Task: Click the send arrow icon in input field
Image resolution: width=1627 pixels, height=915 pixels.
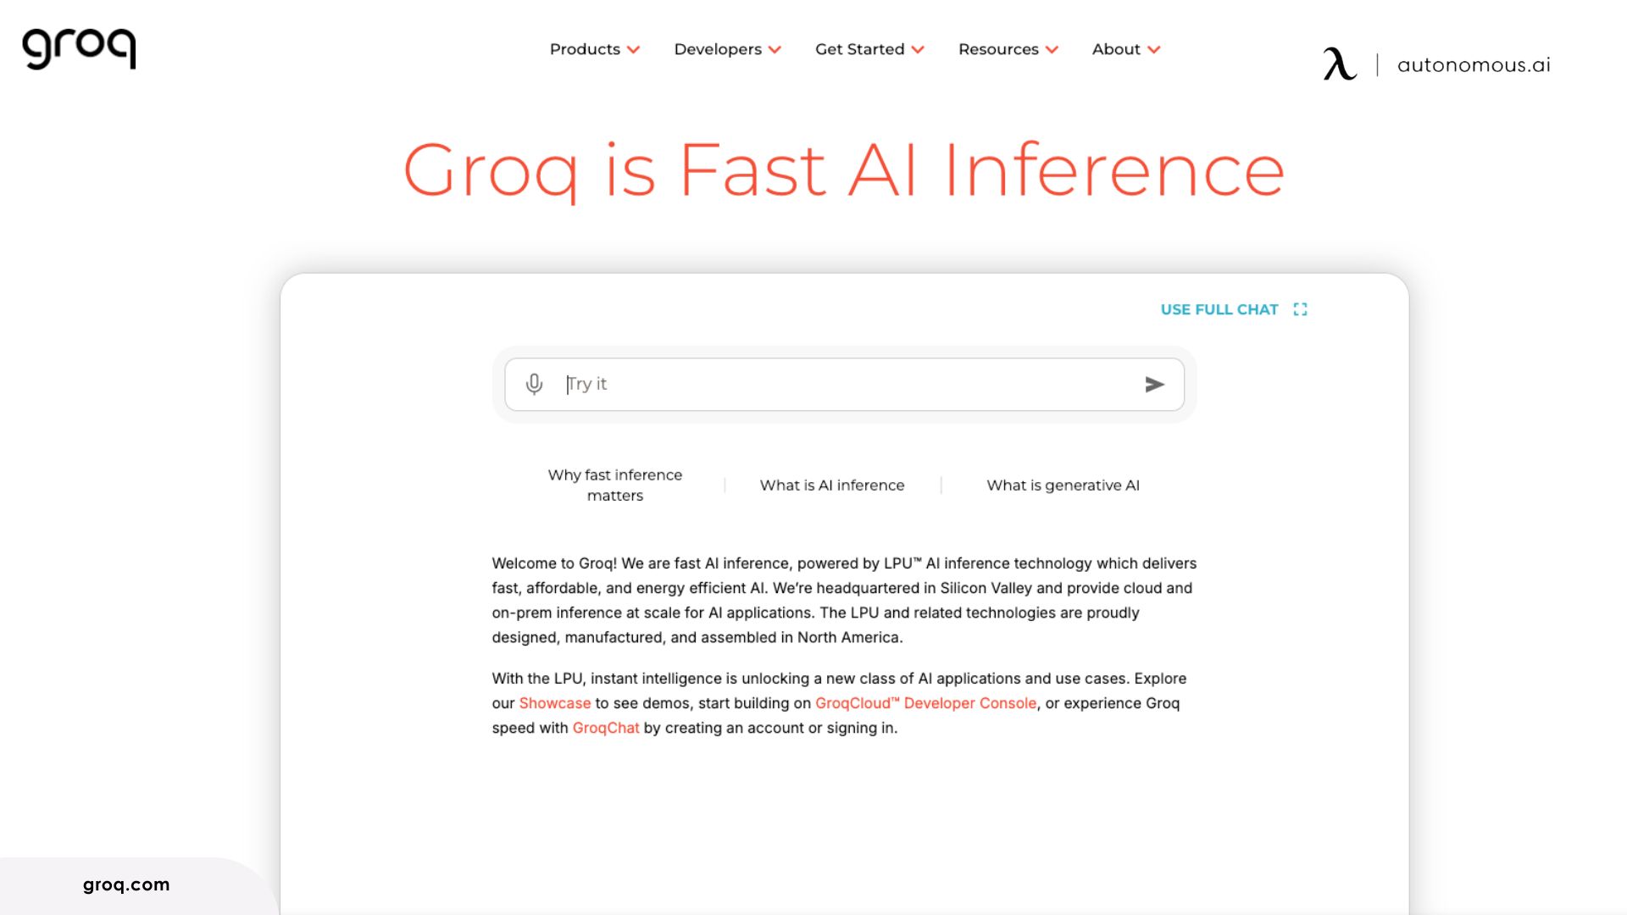Action: pyautogui.click(x=1153, y=385)
